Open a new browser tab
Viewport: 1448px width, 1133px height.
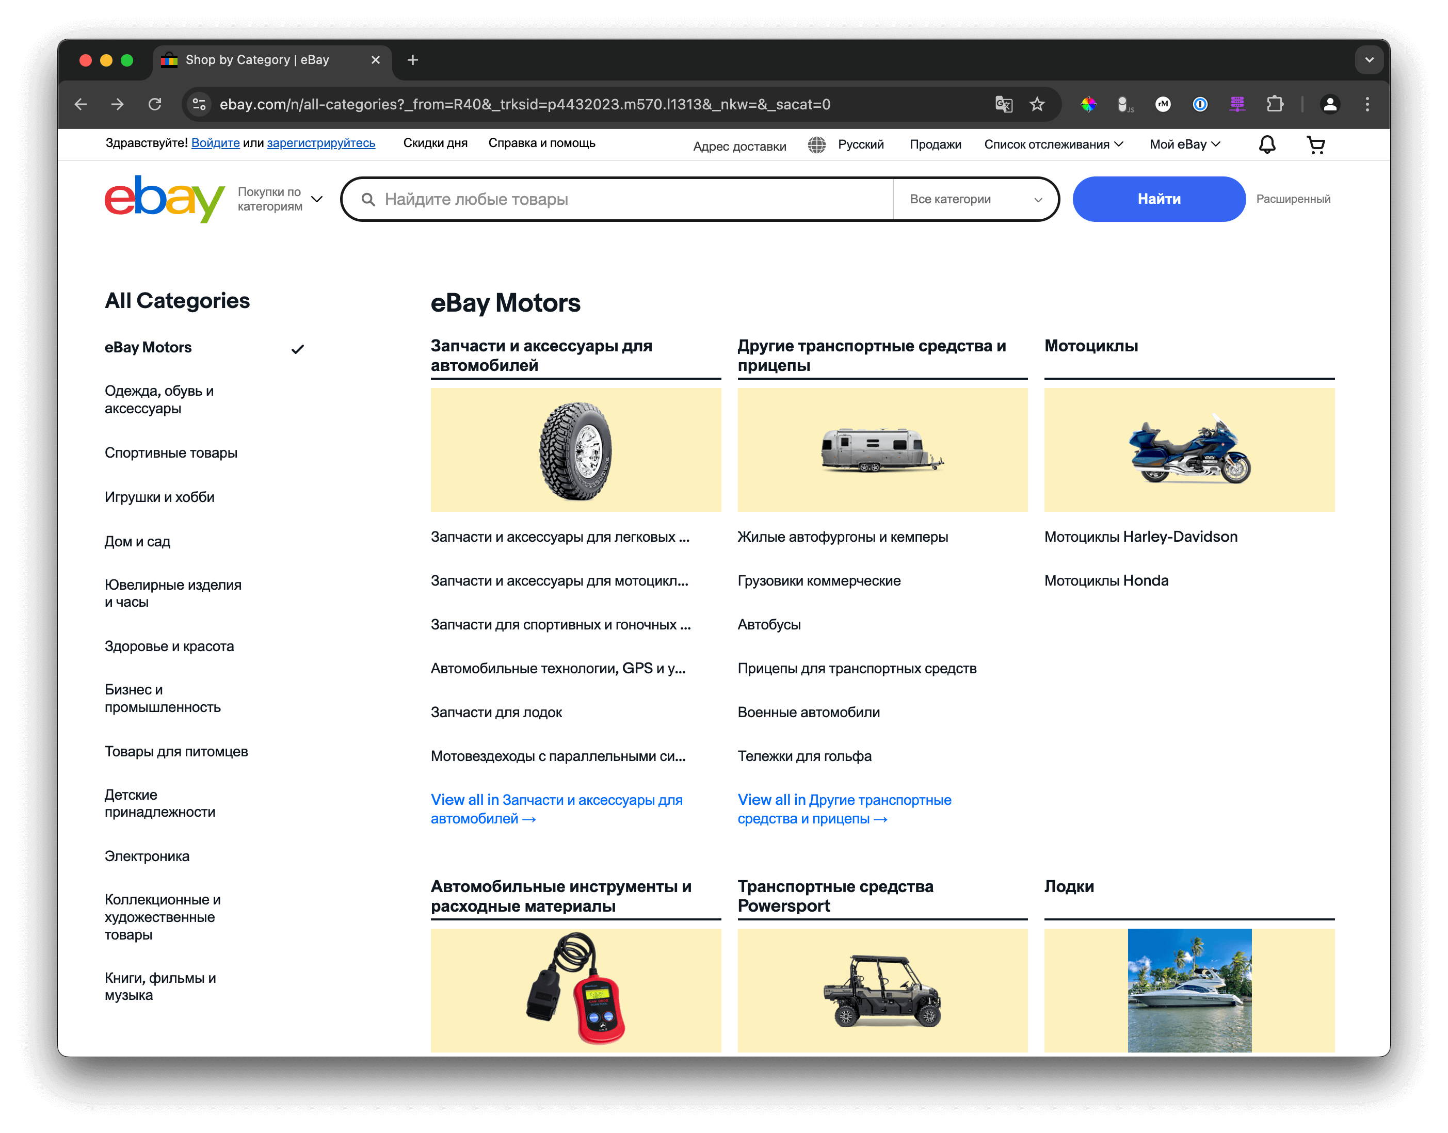click(x=413, y=60)
